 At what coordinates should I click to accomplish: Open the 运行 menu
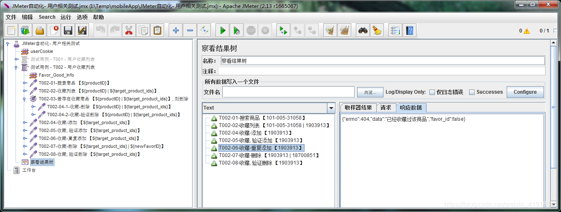point(66,17)
